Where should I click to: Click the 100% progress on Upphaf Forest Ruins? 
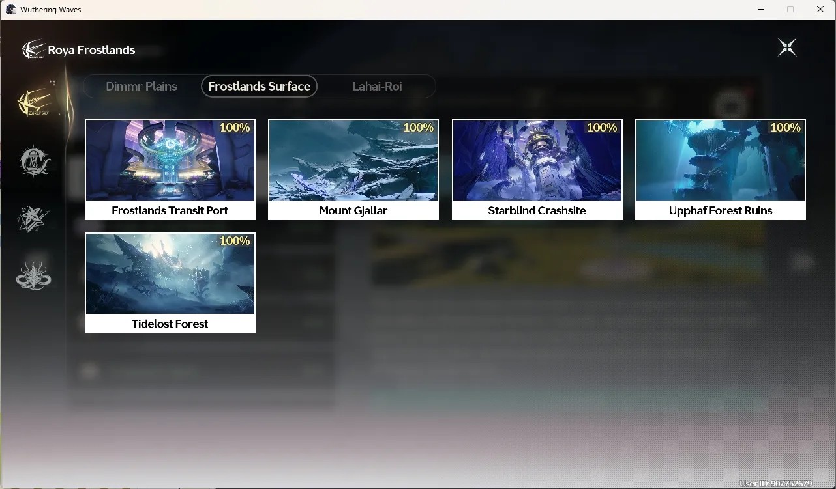point(785,128)
